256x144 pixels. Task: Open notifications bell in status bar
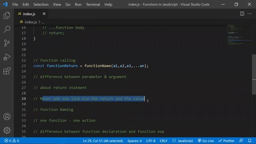[250, 141]
